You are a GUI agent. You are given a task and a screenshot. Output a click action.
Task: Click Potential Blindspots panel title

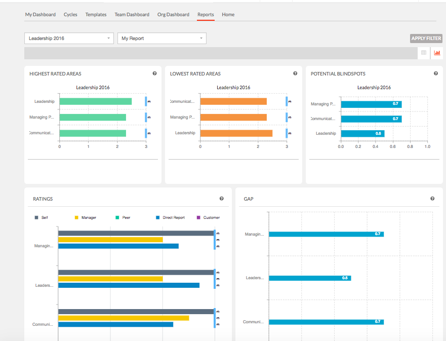pos(338,73)
